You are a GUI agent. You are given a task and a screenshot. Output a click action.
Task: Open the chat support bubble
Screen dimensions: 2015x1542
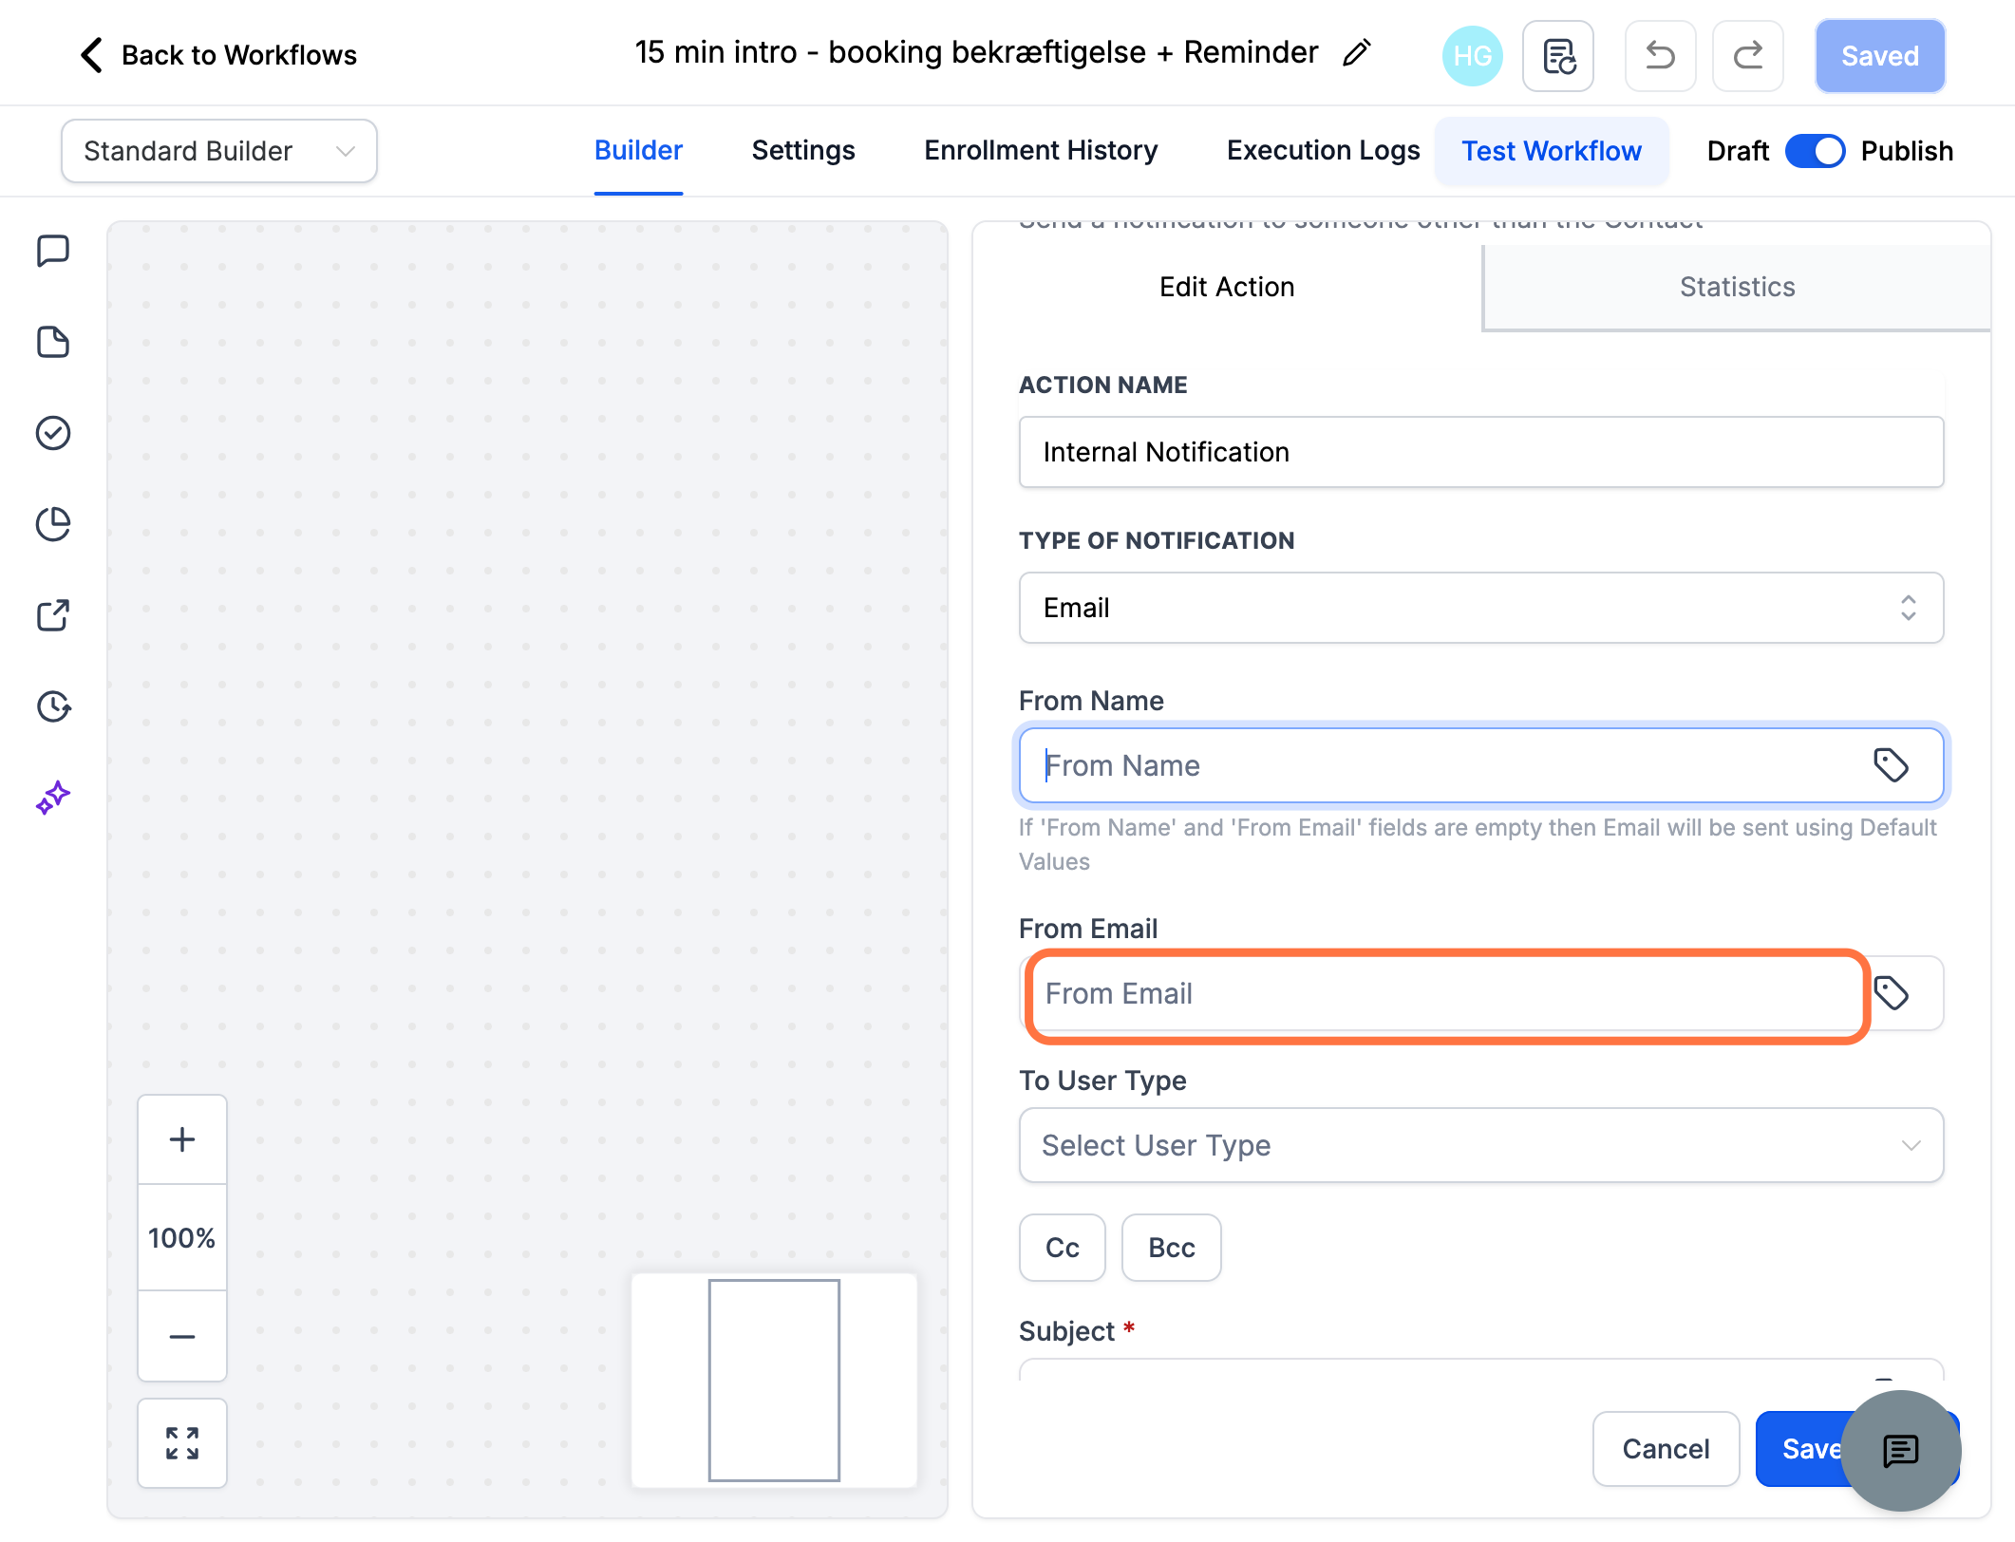[1900, 1451]
